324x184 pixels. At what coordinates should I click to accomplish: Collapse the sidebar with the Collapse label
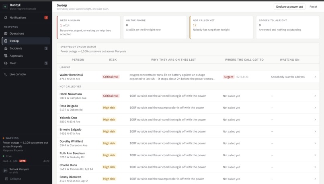tap(16, 179)
